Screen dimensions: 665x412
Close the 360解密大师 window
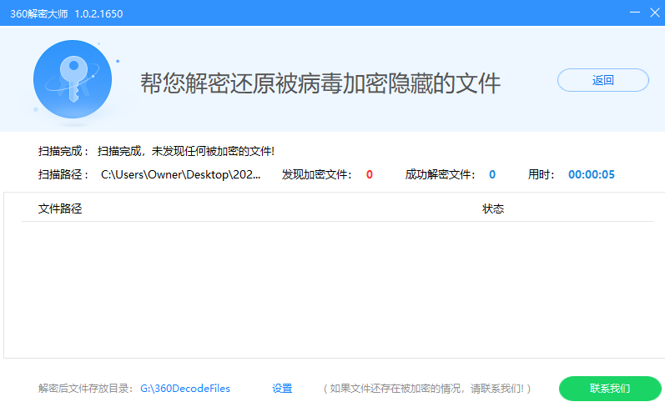(x=655, y=13)
